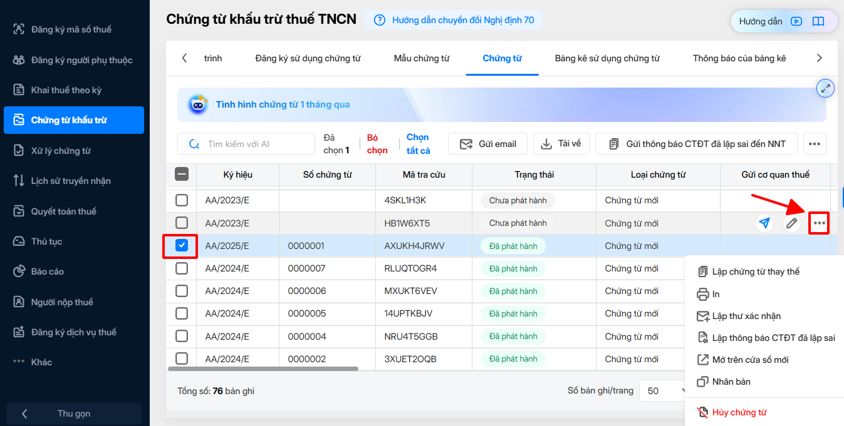Click the Tìm kiếm với AI search field
The height and width of the screenshot is (426, 844).
tap(246, 144)
